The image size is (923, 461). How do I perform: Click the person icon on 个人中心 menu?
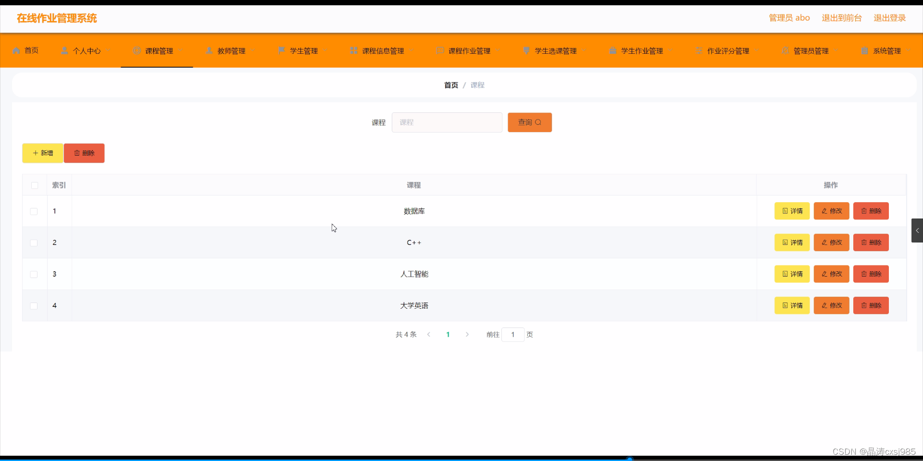[x=65, y=50]
